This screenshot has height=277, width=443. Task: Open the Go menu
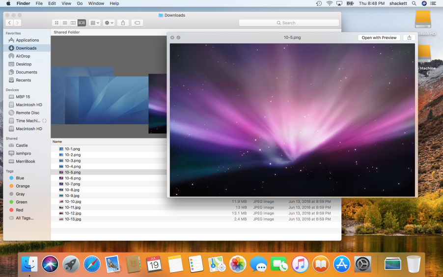point(80,3)
